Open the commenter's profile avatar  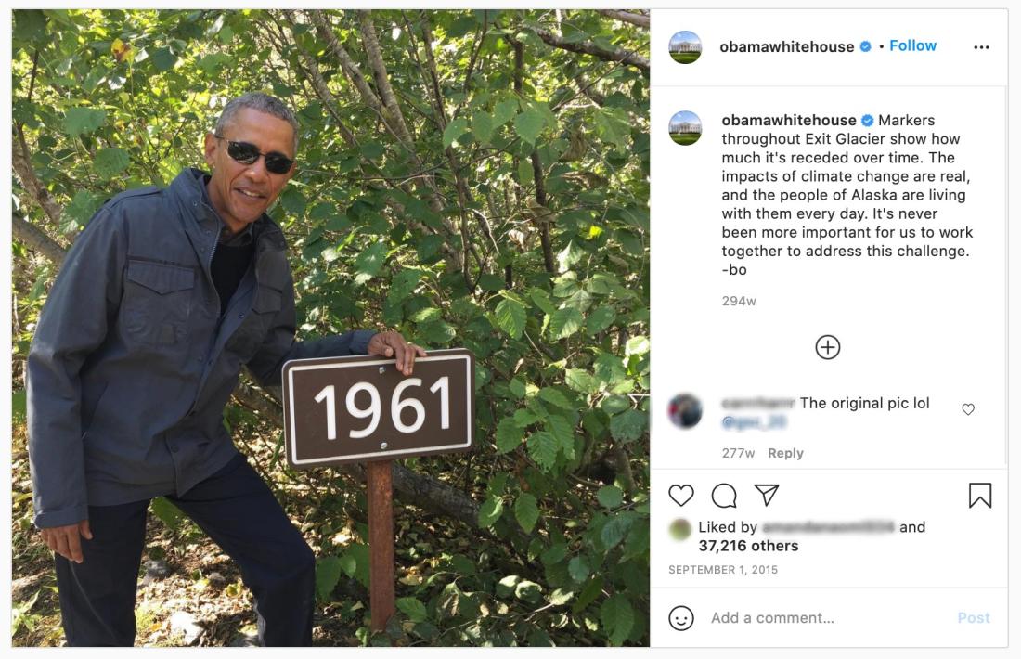coord(685,411)
